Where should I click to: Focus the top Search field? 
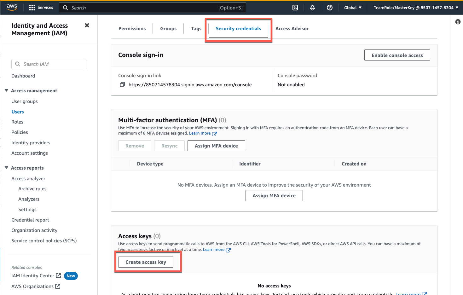[153, 8]
